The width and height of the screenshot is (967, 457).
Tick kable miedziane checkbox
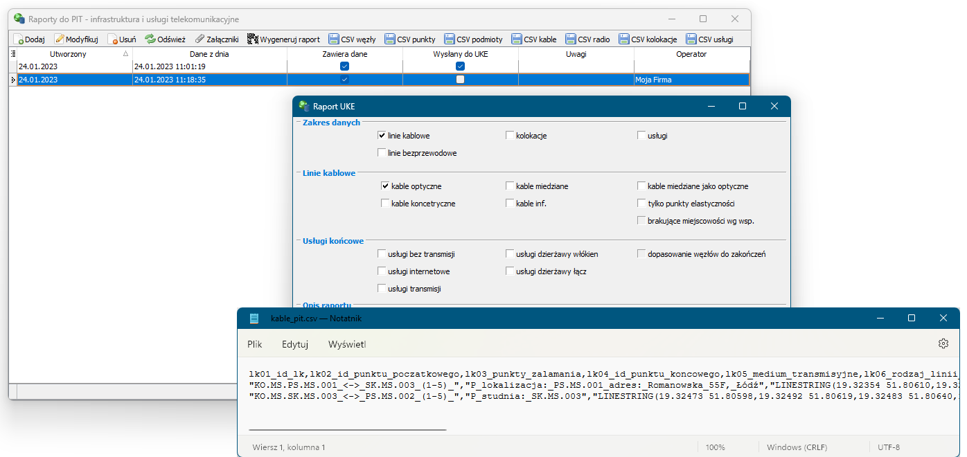[510, 186]
